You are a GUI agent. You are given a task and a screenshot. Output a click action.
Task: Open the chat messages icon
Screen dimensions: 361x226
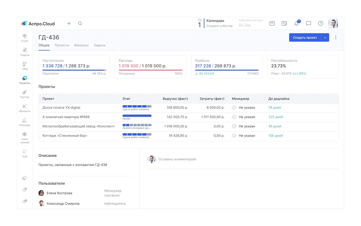(x=308, y=23)
